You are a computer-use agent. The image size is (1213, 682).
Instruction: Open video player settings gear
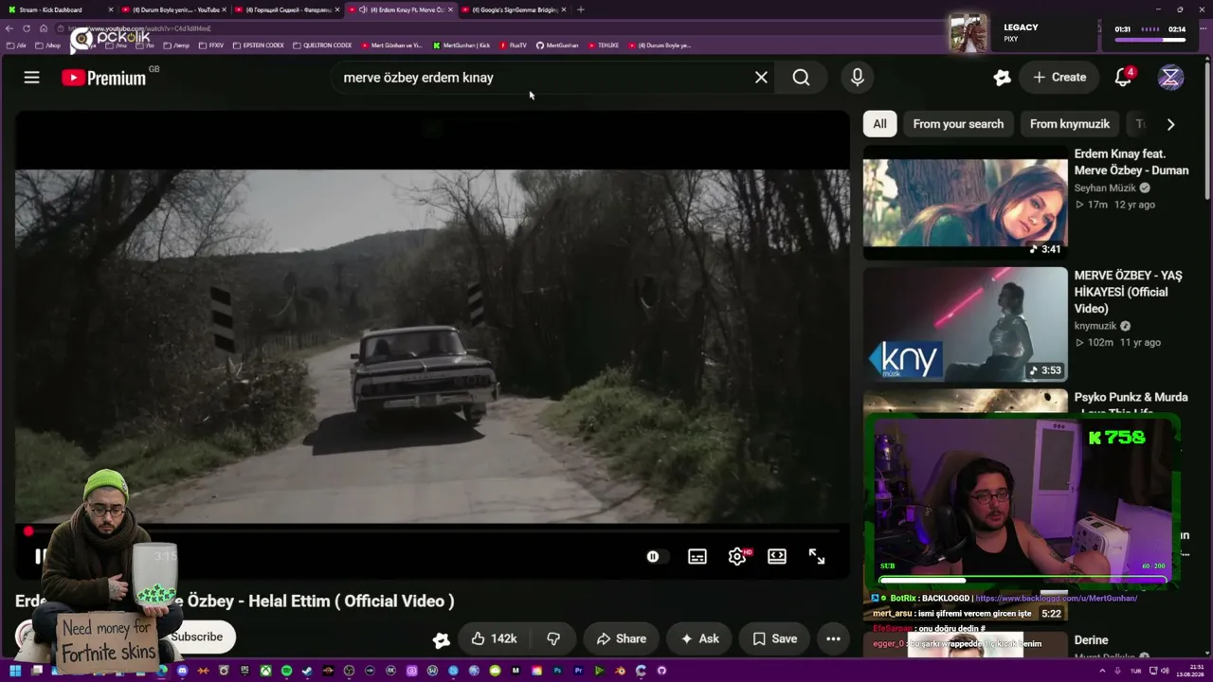point(737,557)
